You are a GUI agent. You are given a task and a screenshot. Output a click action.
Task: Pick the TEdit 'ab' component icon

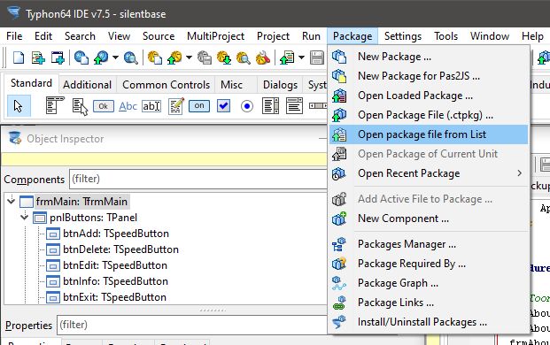tap(151, 106)
